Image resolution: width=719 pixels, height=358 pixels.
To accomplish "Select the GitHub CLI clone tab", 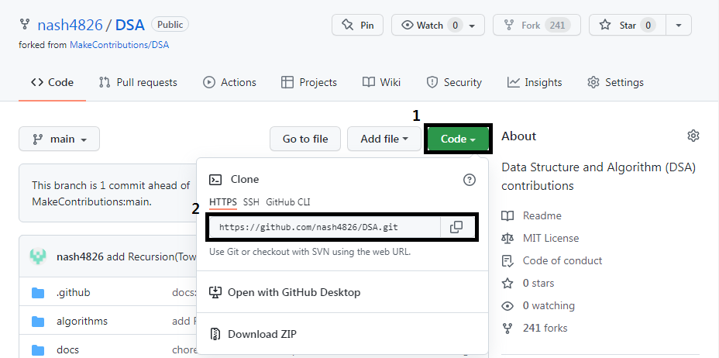I will point(288,202).
